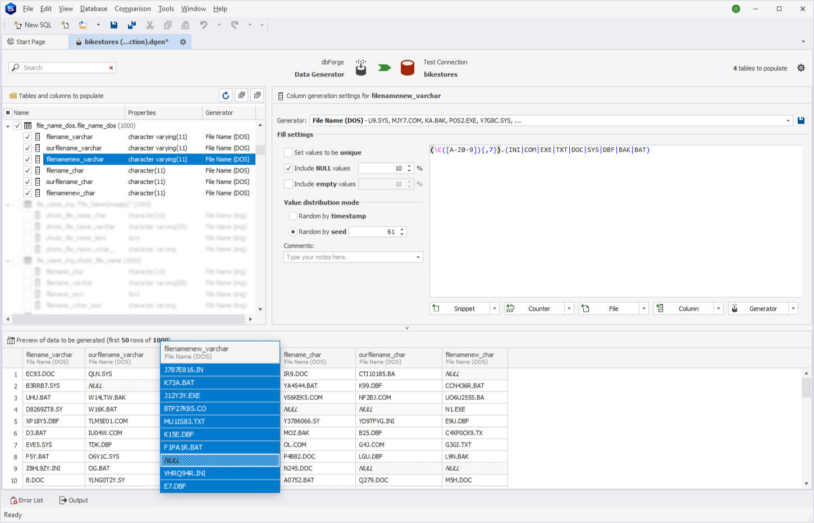Click the open file folder icon
The height and width of the screenshot is (523, 814).
[83, 25]
